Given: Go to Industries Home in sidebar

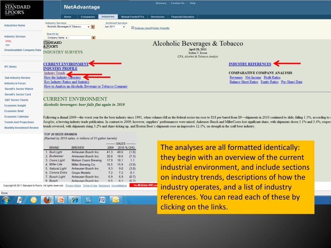Looking at the screenshot, I should coord(15,25).
